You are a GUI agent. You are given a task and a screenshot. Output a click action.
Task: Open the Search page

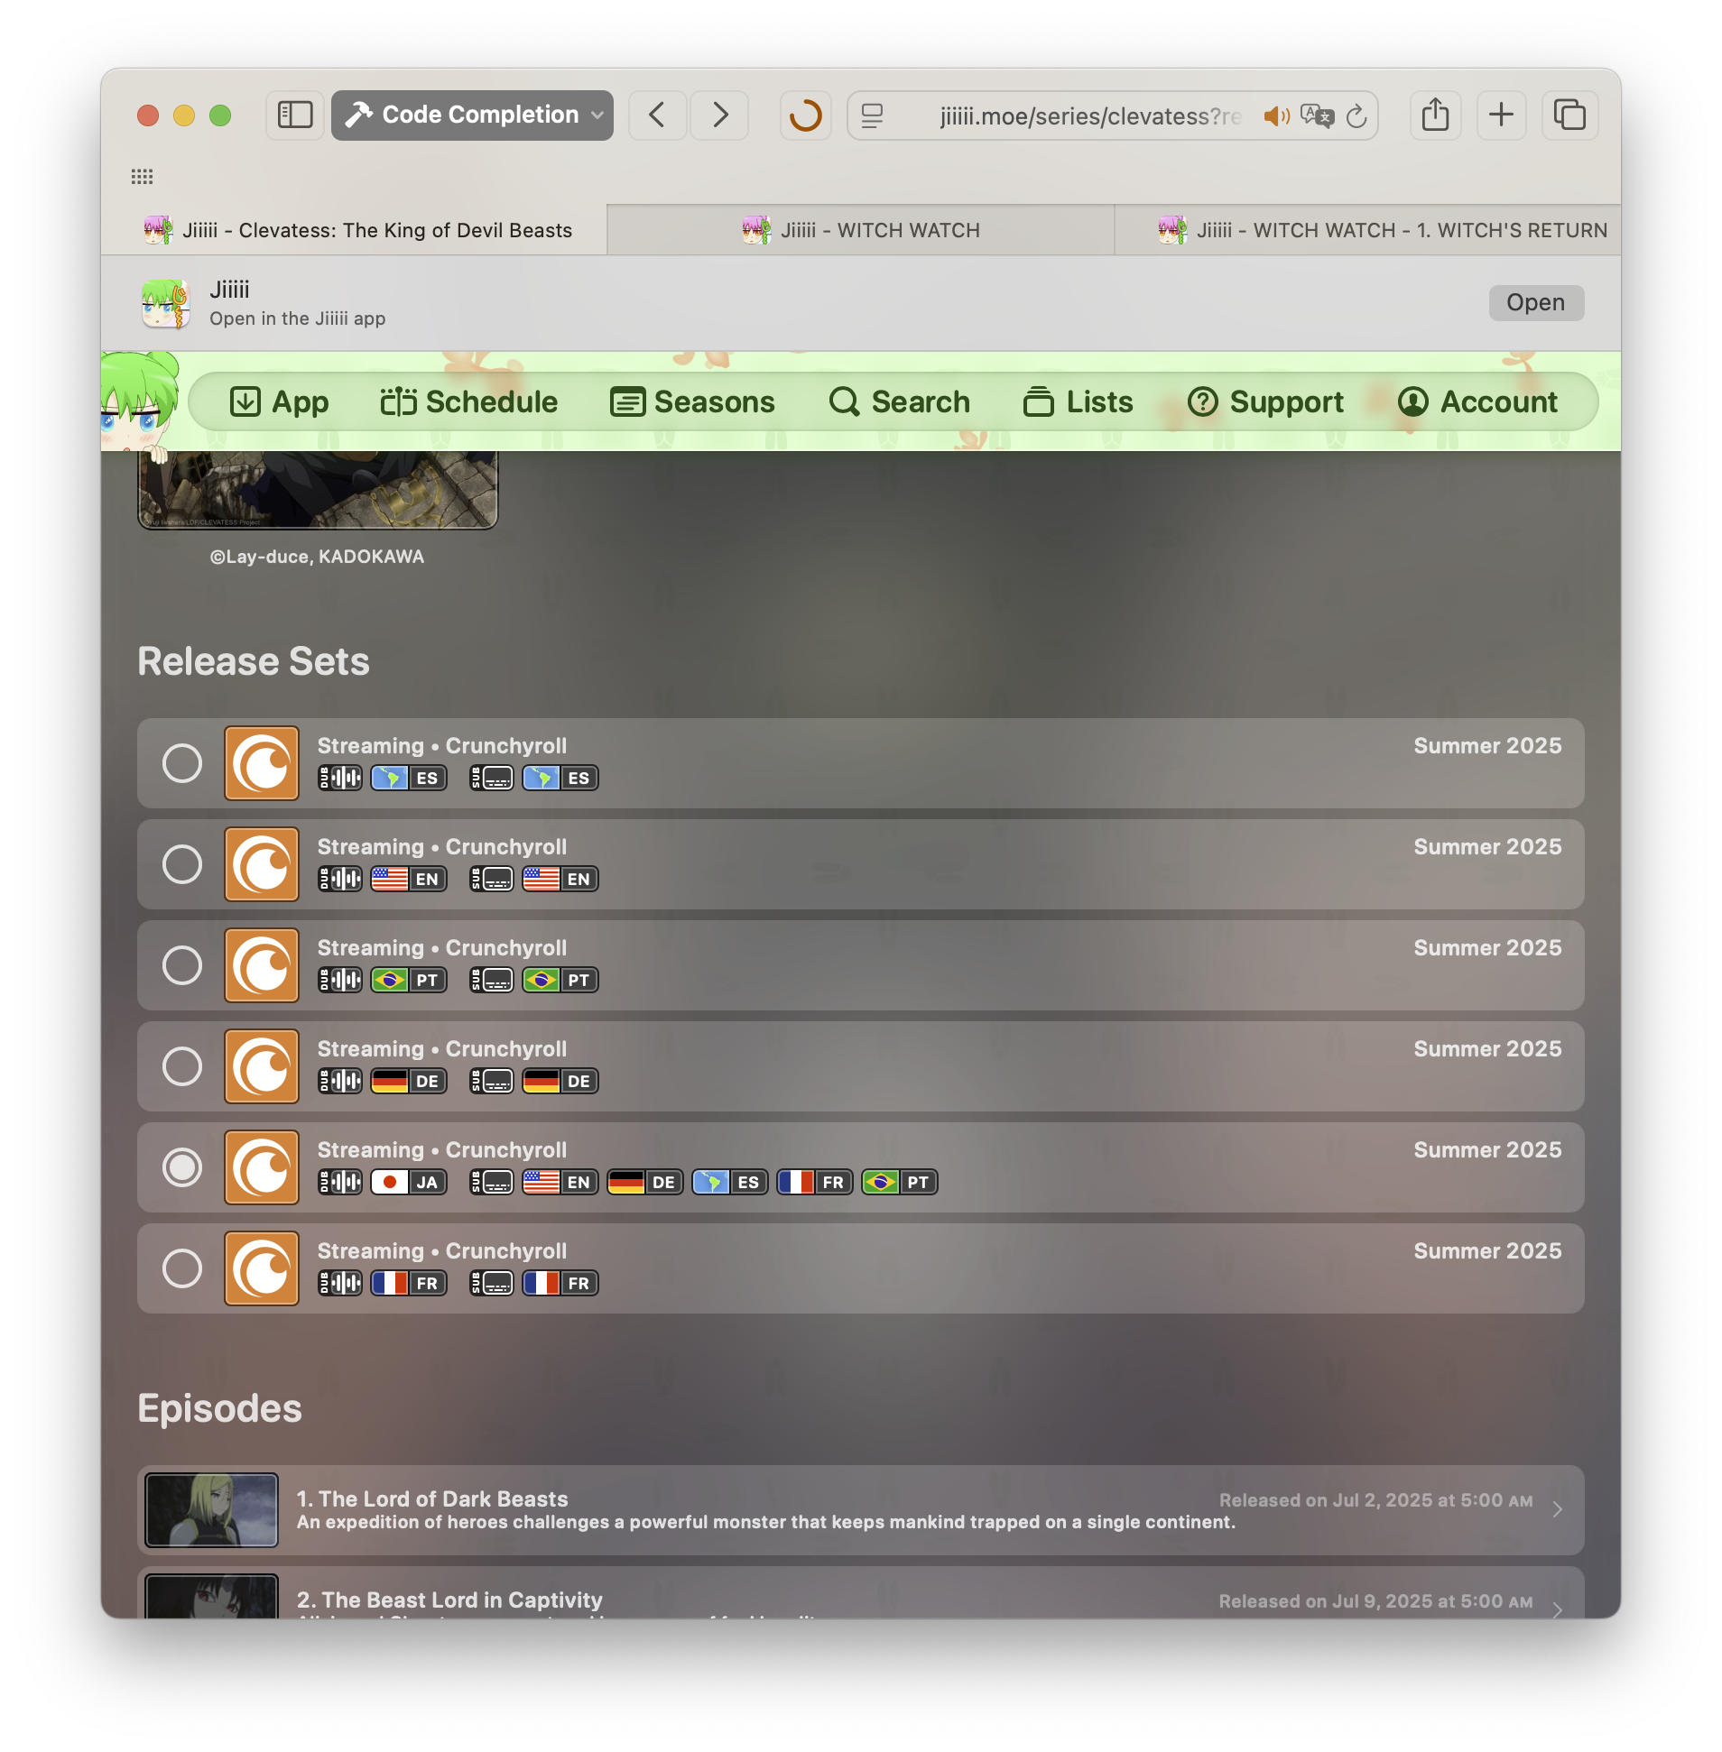900,402
